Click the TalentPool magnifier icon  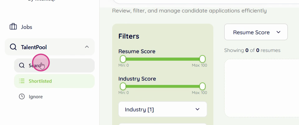click(x=13, y=47)
